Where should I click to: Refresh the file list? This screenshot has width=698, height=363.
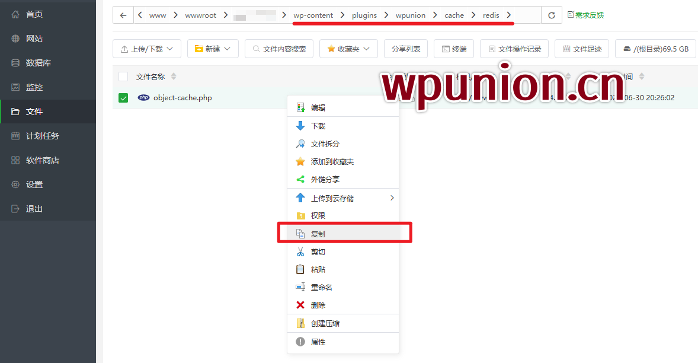pos(552,15)
